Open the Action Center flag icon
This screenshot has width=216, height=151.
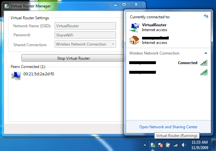(160, 145)
